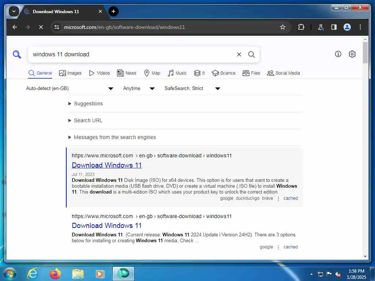Open three-dot options on first result

pyautogui.click(x=278, y=199)
